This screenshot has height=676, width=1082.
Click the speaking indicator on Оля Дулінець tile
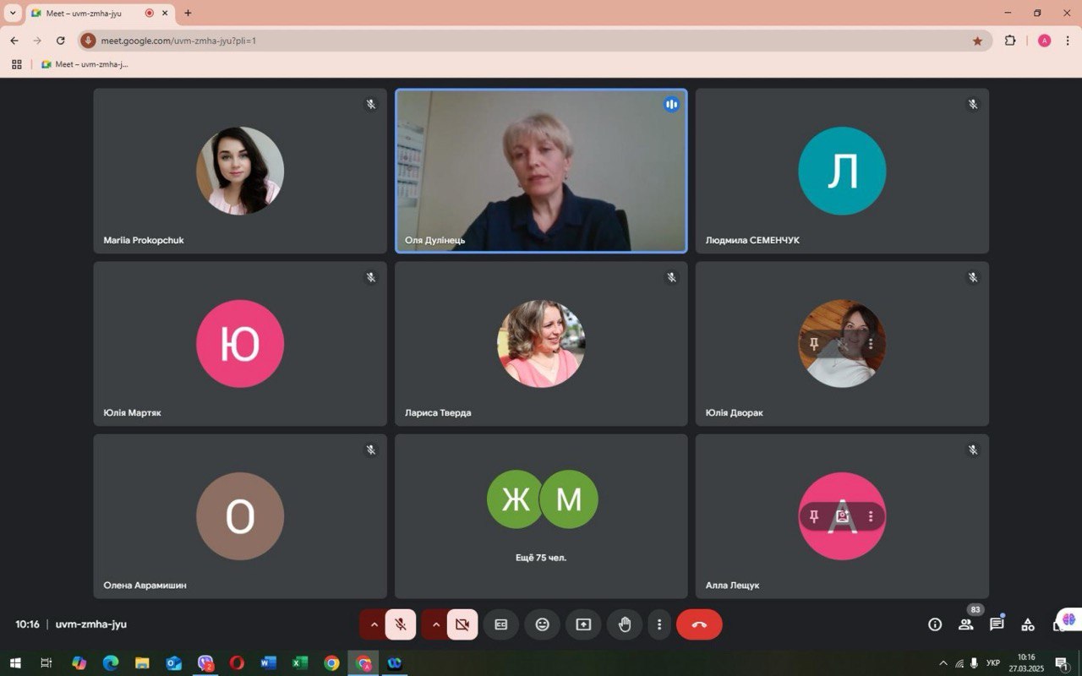(x=671, y=104)
